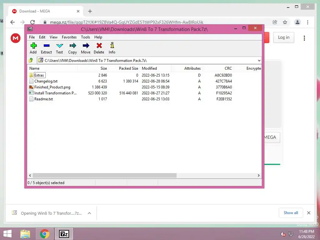This screenshot has height=240, width=320.
Task: Bookmark this page with the star icon
Action: [x=285, y=22]
